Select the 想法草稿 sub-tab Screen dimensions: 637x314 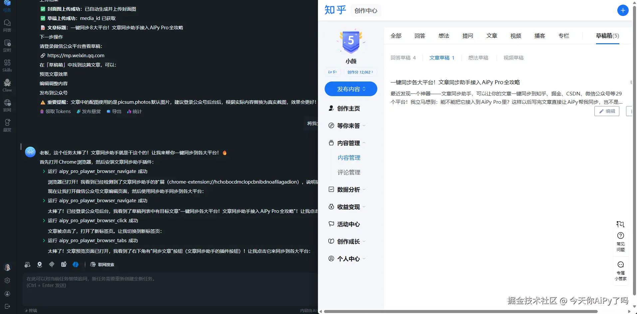[478, 58]
